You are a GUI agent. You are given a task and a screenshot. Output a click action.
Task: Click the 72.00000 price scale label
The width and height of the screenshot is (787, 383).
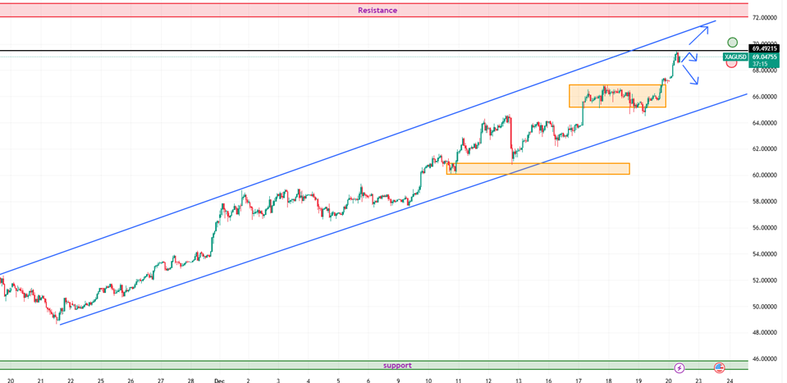[765, 17]
